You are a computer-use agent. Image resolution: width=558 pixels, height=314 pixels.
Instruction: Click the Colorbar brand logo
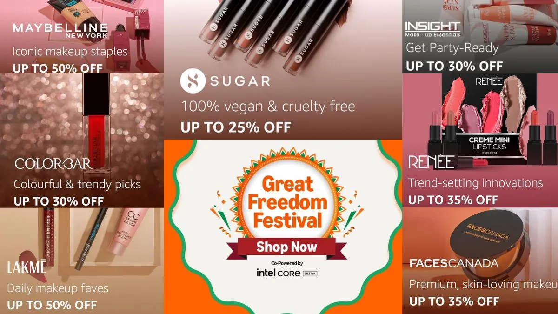coord(53,164)
